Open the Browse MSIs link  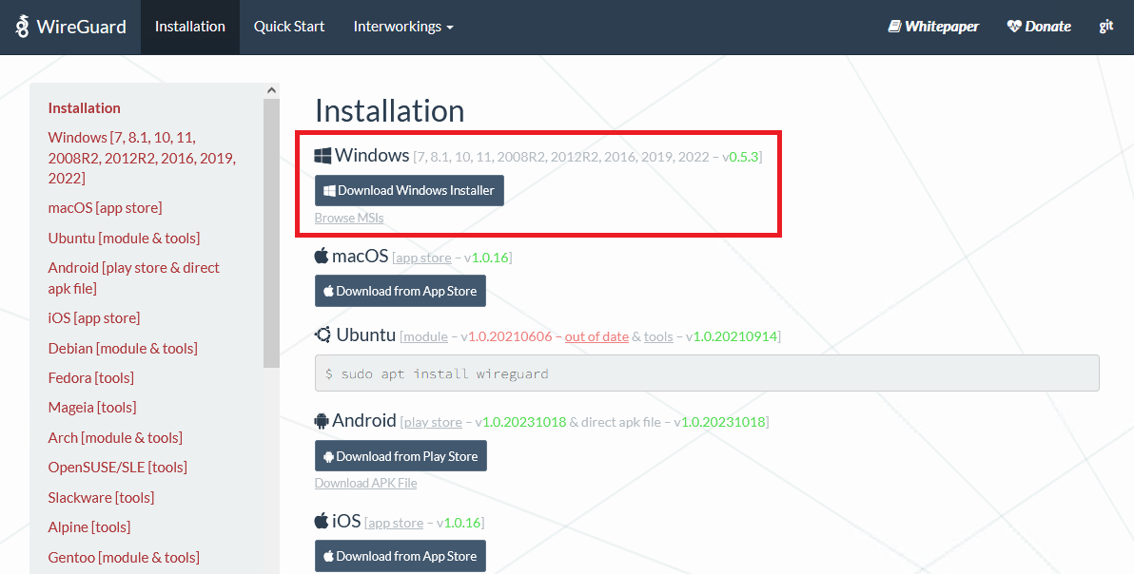(349, 218)
